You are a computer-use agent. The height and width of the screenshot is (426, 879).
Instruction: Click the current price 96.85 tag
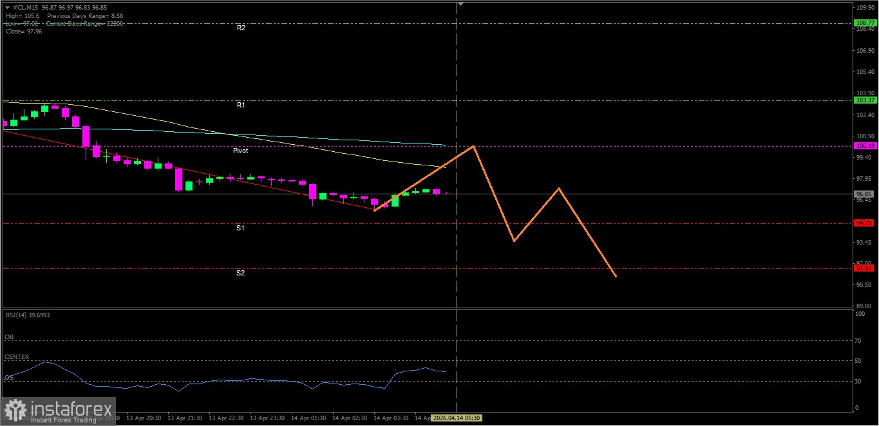click(864, 194)
